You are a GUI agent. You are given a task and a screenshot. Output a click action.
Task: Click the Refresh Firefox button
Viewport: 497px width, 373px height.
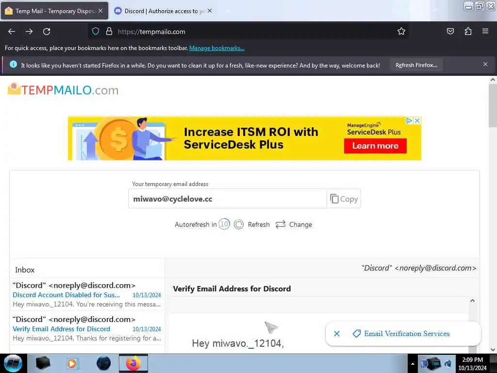[416, 65]
